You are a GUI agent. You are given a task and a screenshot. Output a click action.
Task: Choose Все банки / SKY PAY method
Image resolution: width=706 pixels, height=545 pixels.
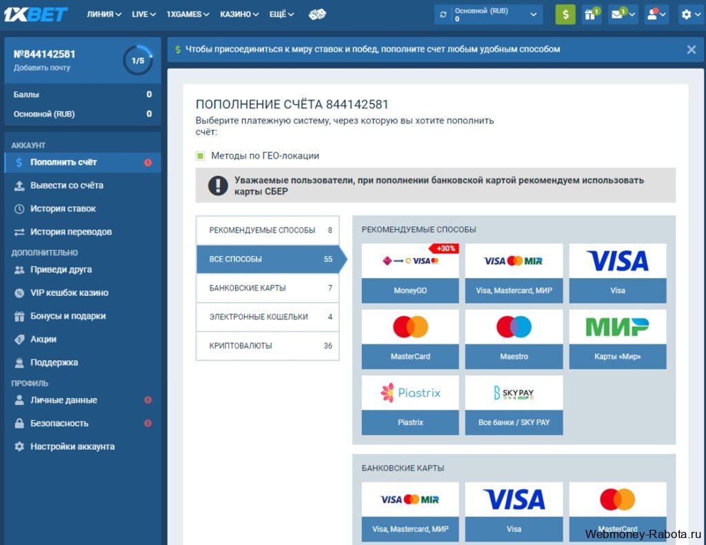[514, 405]
